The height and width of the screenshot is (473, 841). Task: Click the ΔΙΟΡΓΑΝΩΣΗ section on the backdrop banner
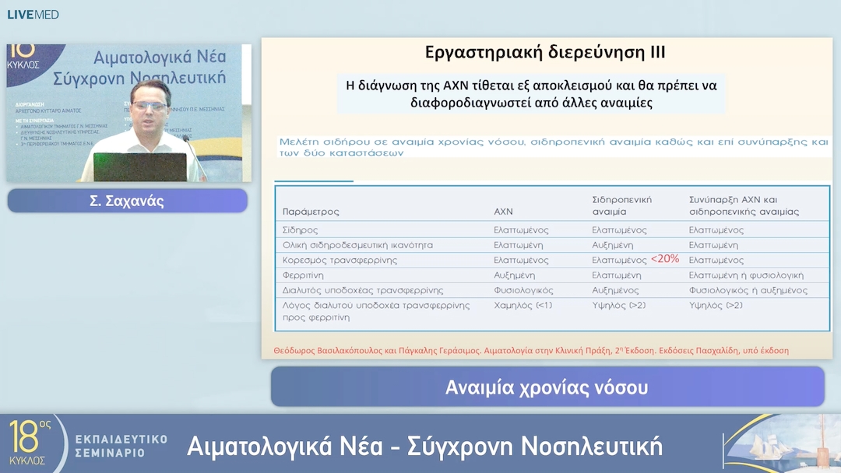click(x=39, y=105)
